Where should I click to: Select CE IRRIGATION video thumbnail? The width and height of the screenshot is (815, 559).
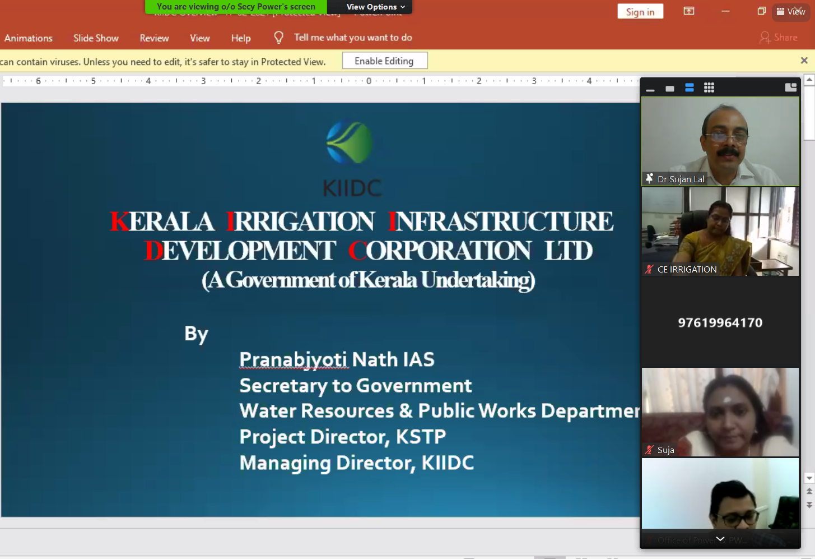point(720,232)
